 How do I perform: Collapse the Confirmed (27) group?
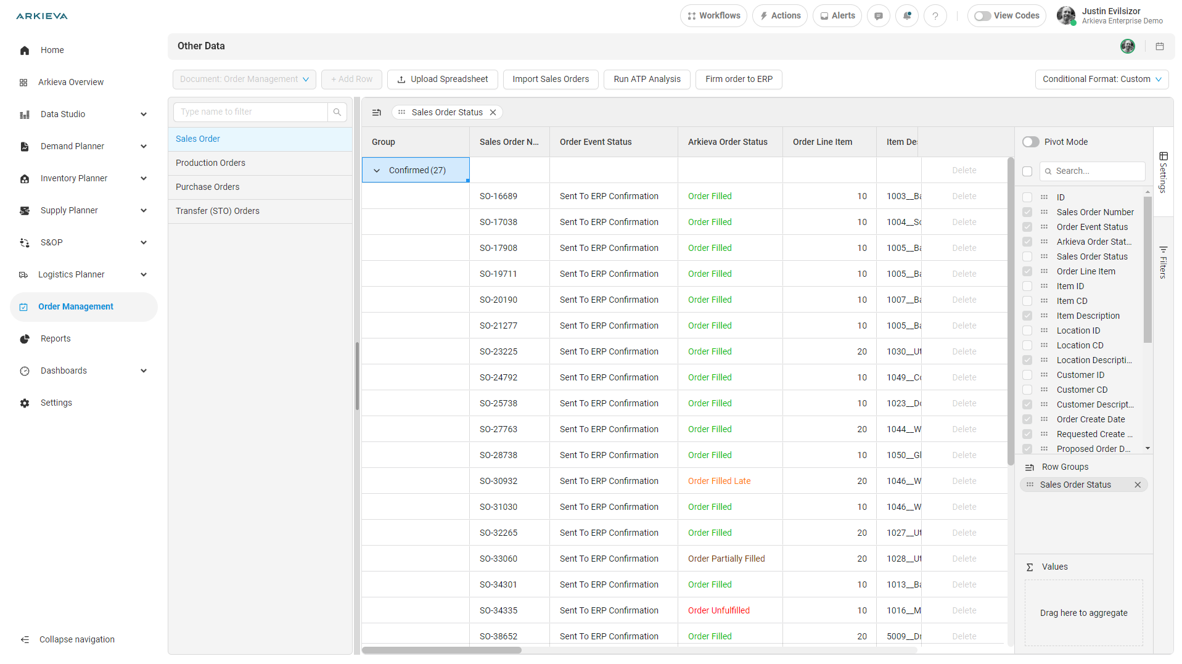coord(377,170)
